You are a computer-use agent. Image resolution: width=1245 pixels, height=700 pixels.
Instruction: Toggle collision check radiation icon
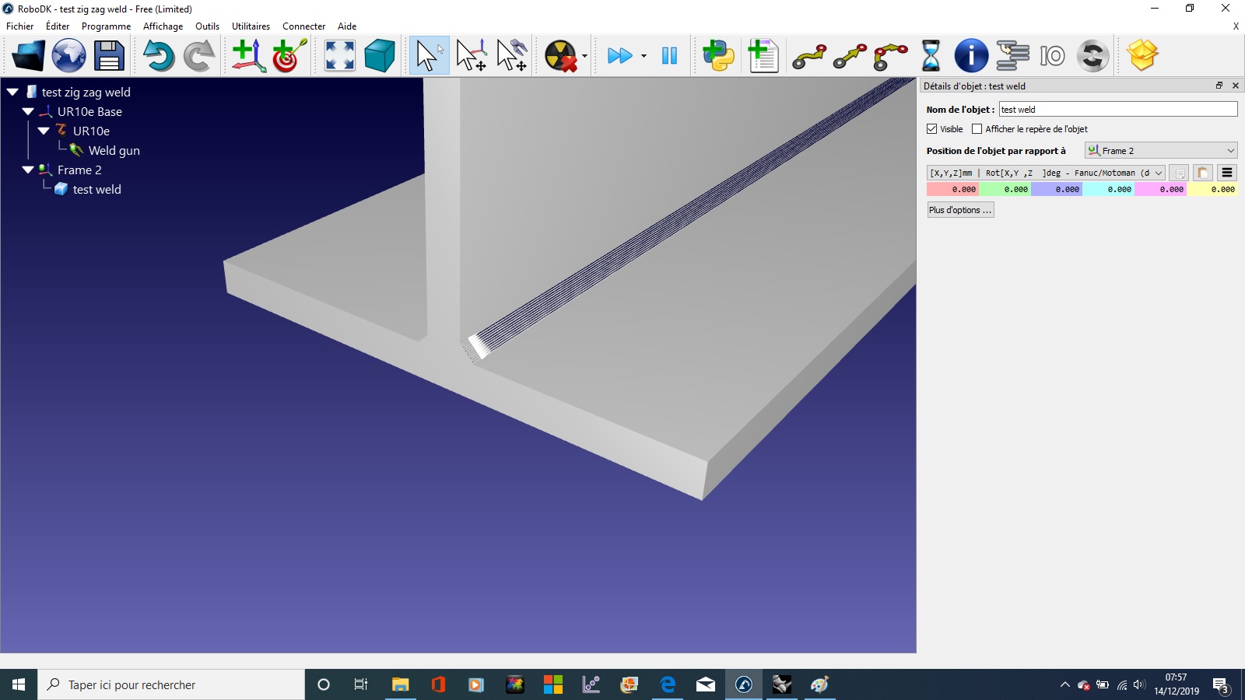560,55
